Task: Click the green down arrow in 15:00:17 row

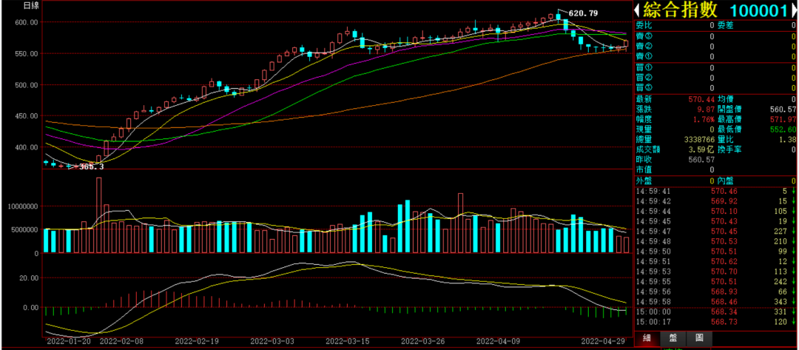Action: point(794,323)
